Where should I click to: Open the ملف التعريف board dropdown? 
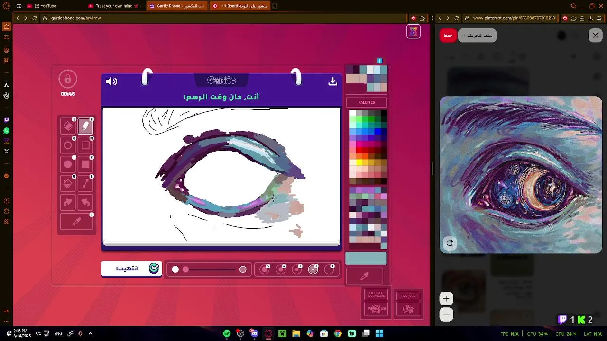point(477,36)
